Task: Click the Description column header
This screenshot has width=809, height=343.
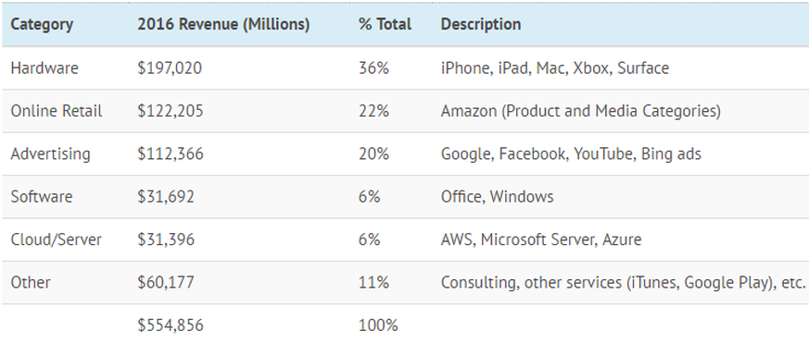Action: click(481, 24)
